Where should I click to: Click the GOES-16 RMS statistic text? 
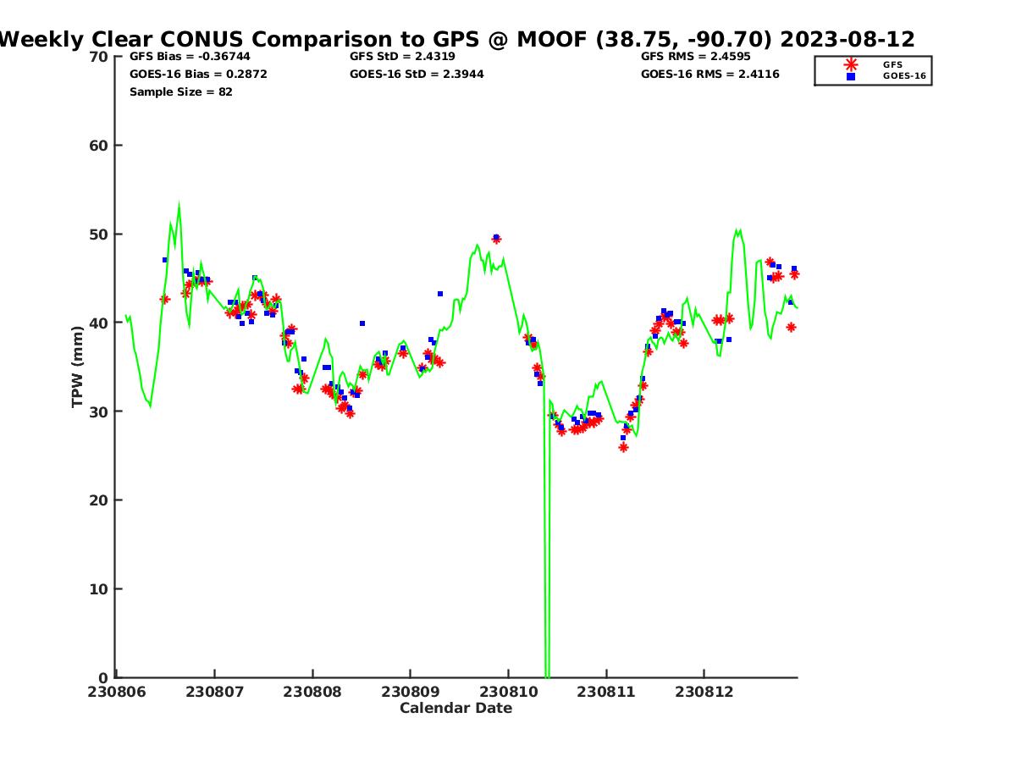tap(710, 75)
